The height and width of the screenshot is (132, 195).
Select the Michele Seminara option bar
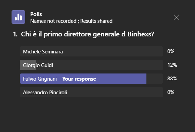[x=91, y=51]
